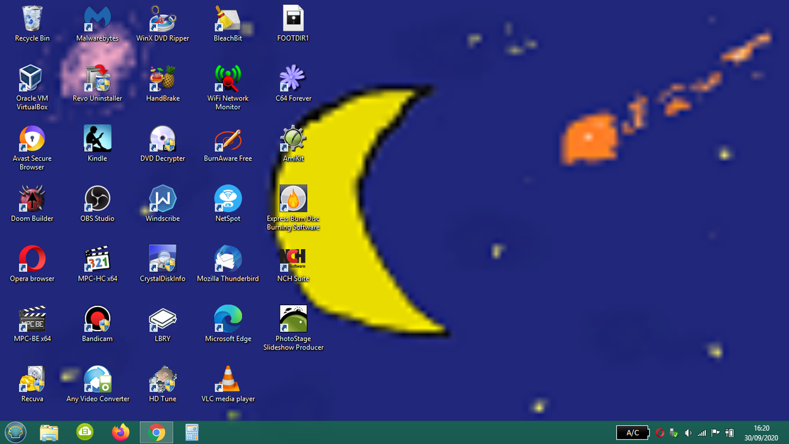The image size is (789, 444).
Task: Select the LBRY desktop icon
Action: click(163, 319)
